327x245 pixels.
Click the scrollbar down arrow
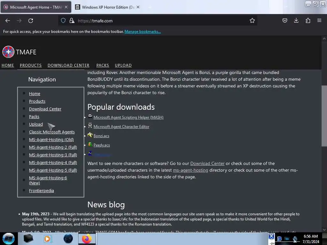tap(324, 230)
